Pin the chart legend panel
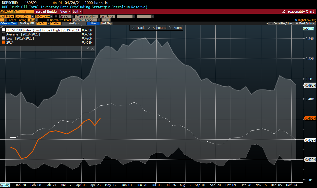This screenshot has width=317, height=188. 88,49
